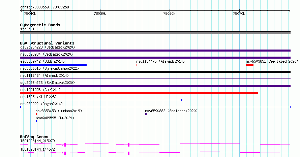Open variant label nsv6593984 (Sedlazeck2020)
This screenshot has height=157, width=300.
[47, 54]
